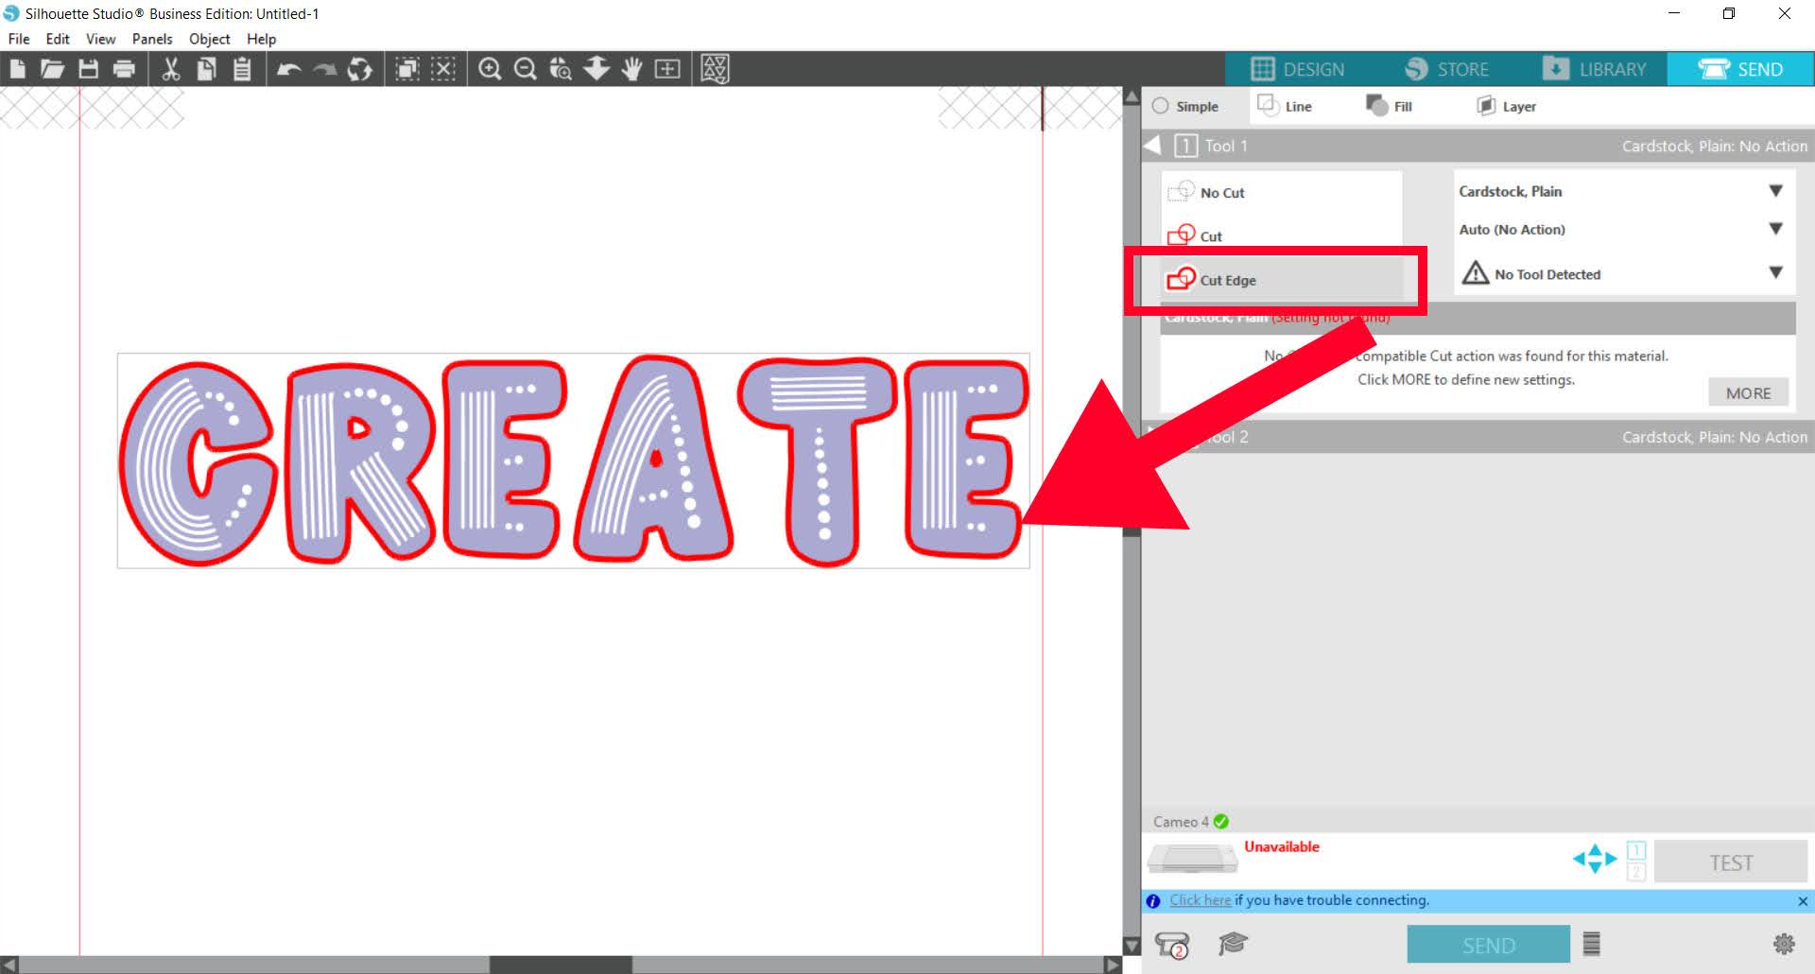Viewport: 1815px width, 974px height.
Task: Open the Panels menu
Action: pos(152,39)
